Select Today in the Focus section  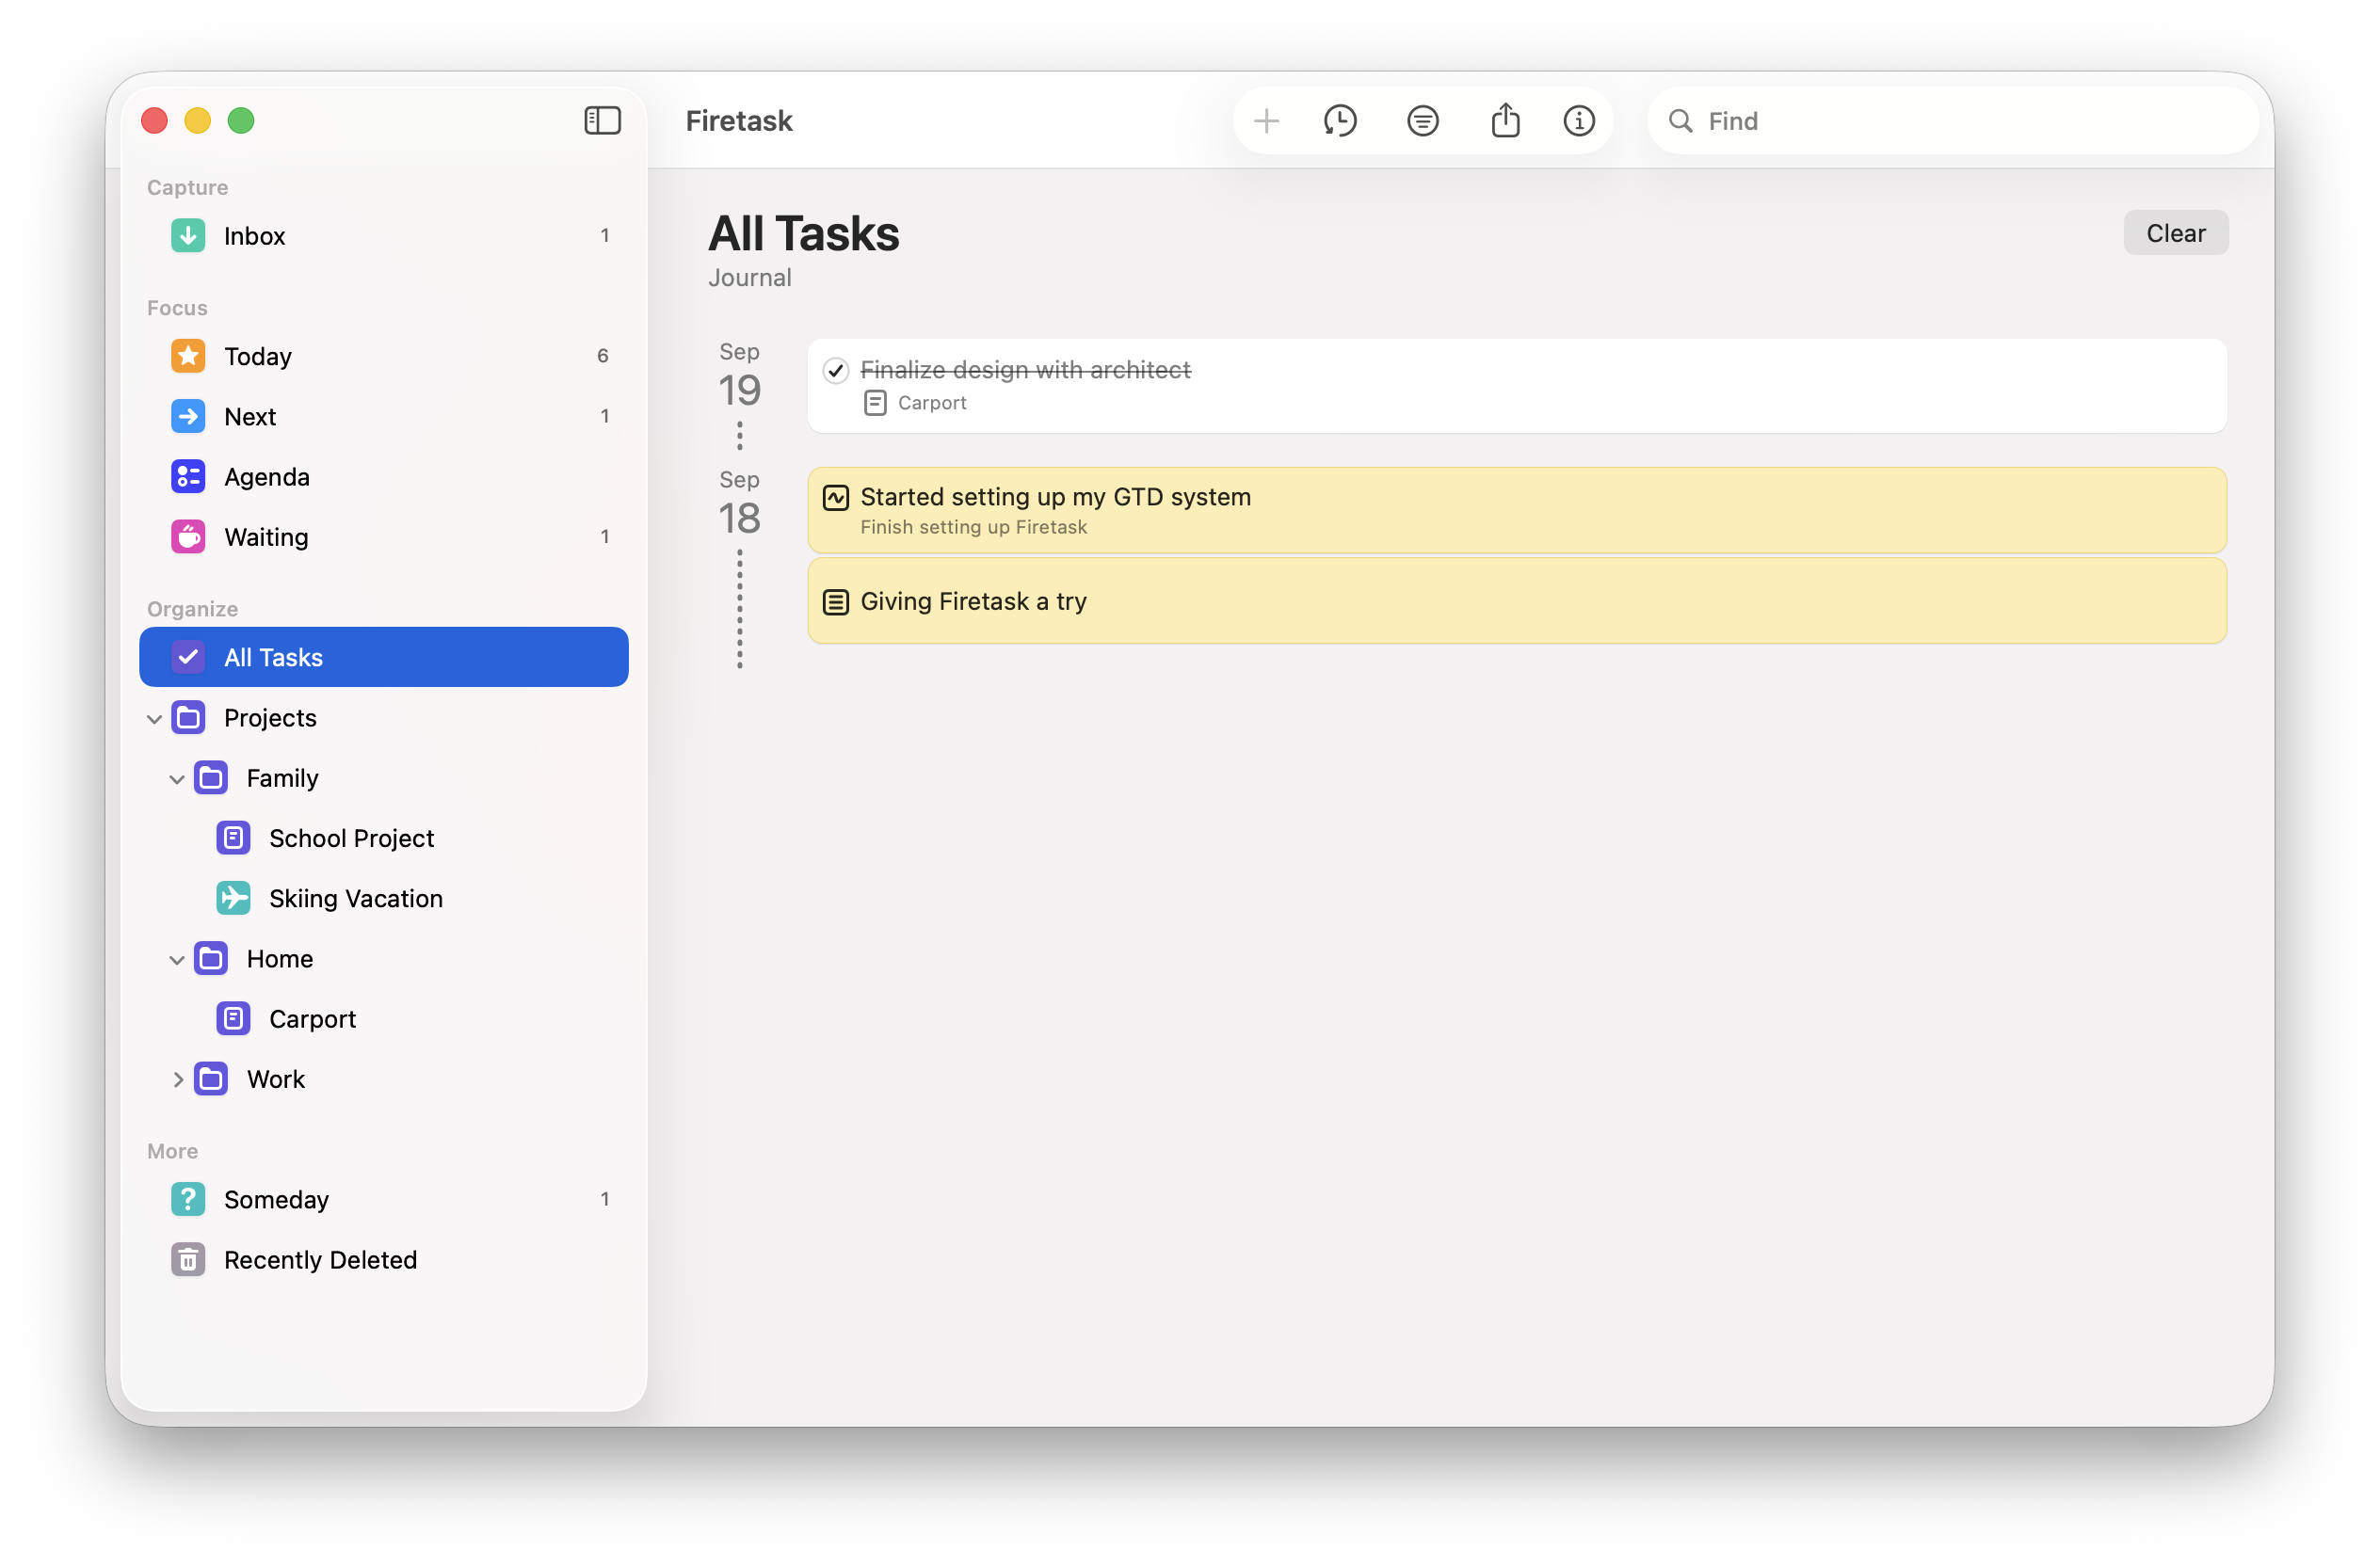[258, 356]
